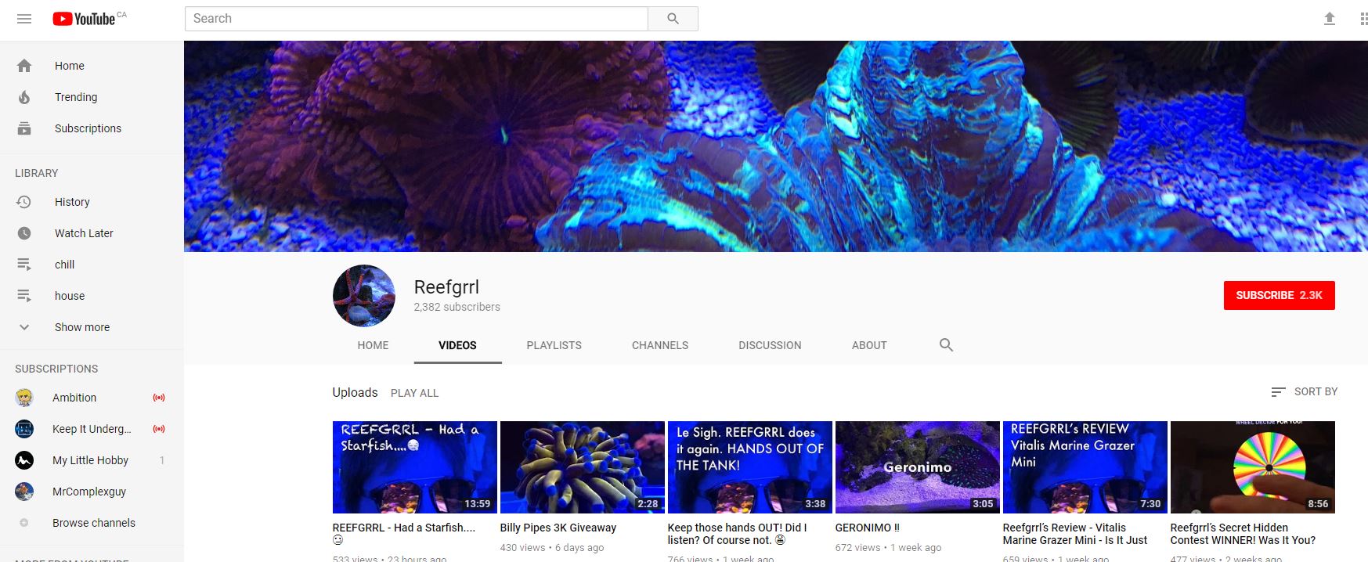Click the red SUBSCRIBE button

pos(1279,295)
